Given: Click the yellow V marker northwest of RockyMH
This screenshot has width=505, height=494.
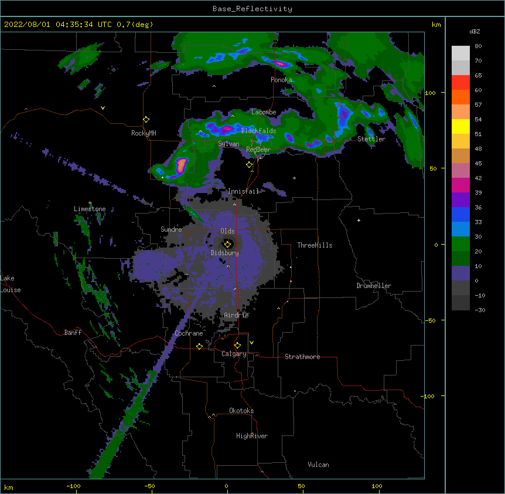Looking at the screenshot, I should click(x=103, y=108).
